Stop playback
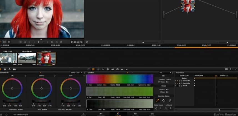The image size is (238, 116). click(39, 42)
